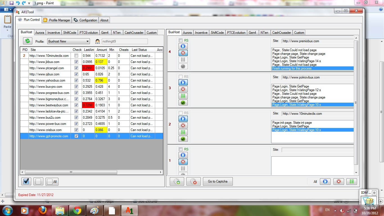
Task: Click the Undo arrow in Paint's title bar
Action: coord(18,3)
